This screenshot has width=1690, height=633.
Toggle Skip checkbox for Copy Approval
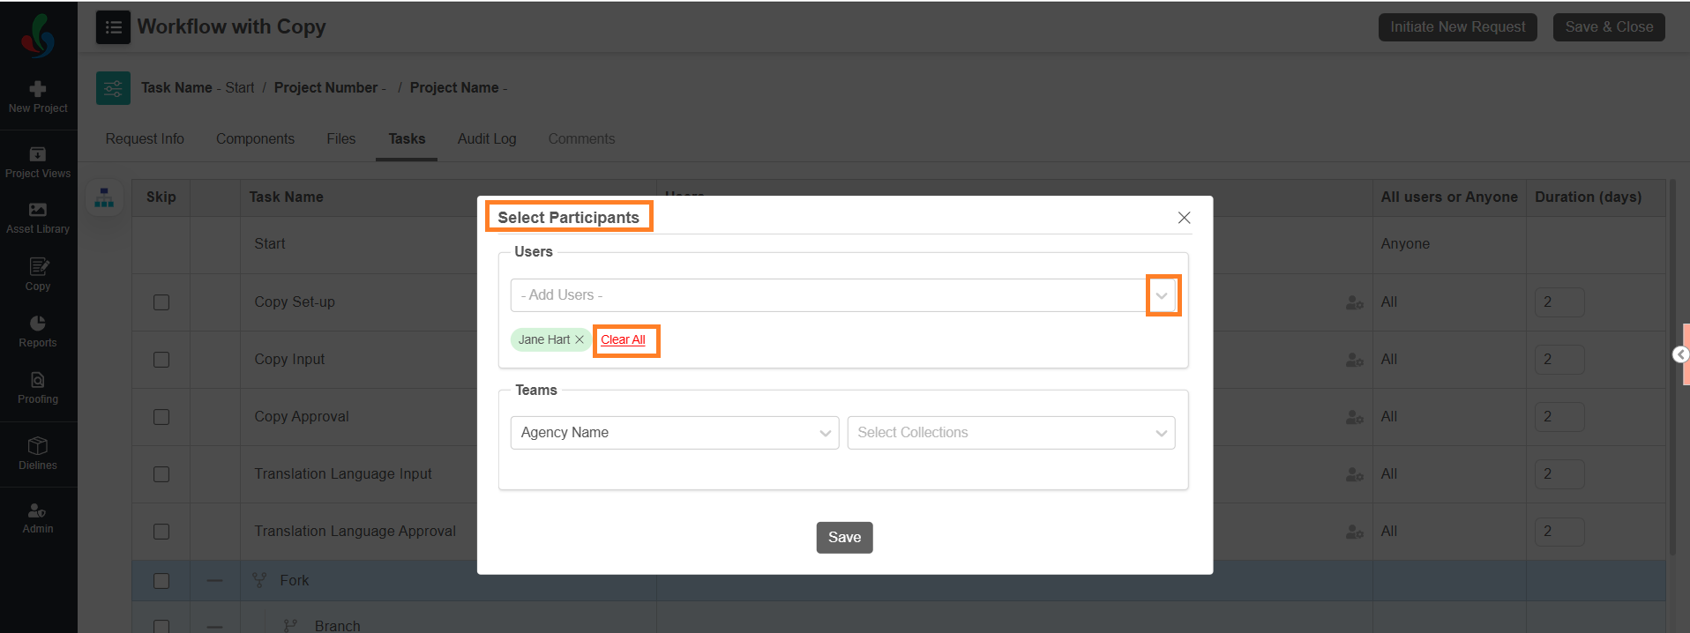161,417
